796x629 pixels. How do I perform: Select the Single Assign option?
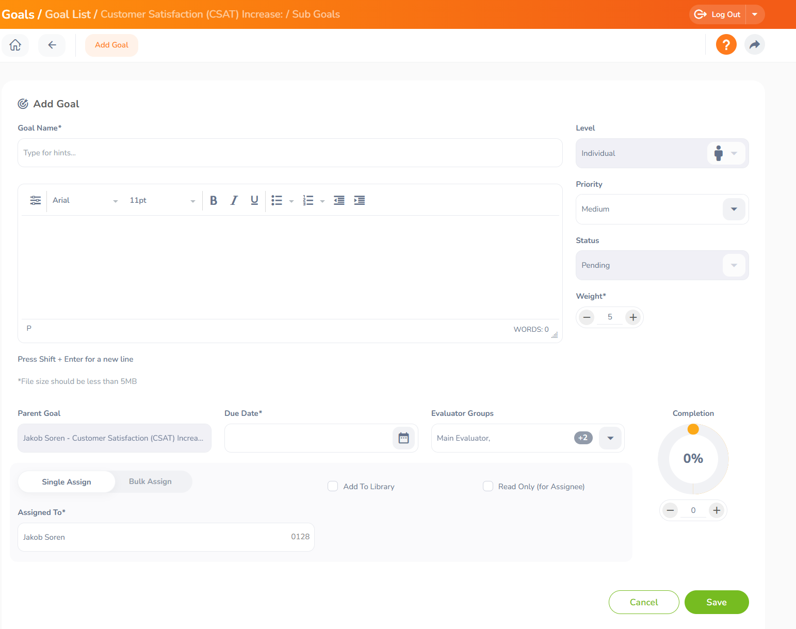point(67,482)
